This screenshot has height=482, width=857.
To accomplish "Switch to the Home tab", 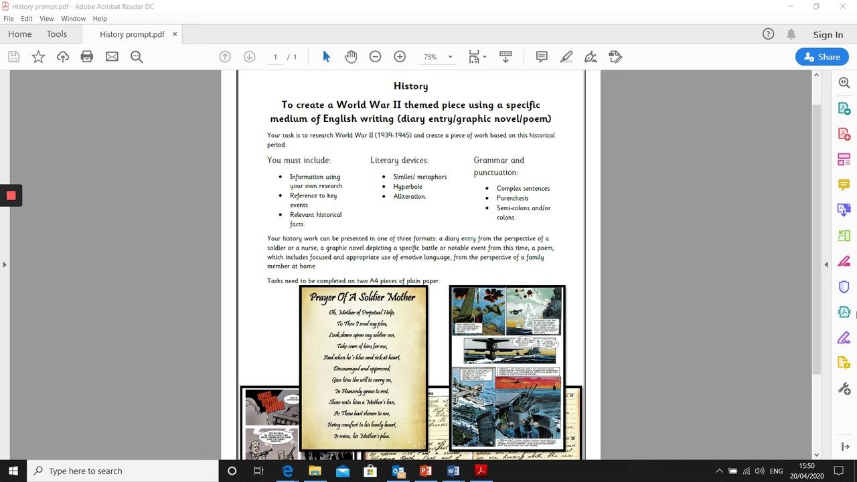I will (x=20, y=34).
